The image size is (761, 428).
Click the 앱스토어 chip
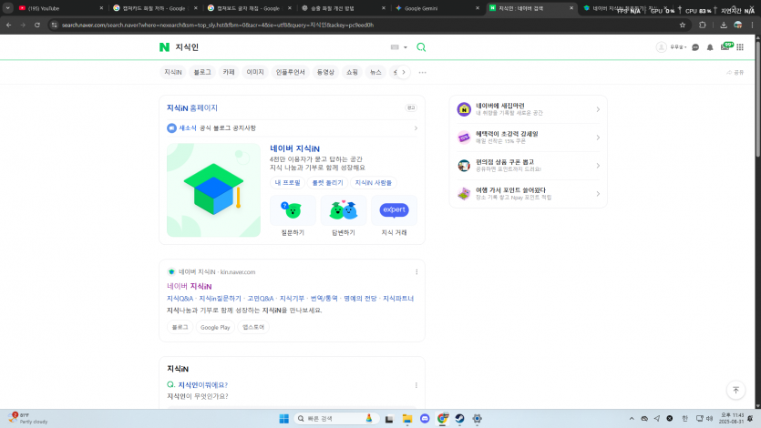[x=253, y=327]
